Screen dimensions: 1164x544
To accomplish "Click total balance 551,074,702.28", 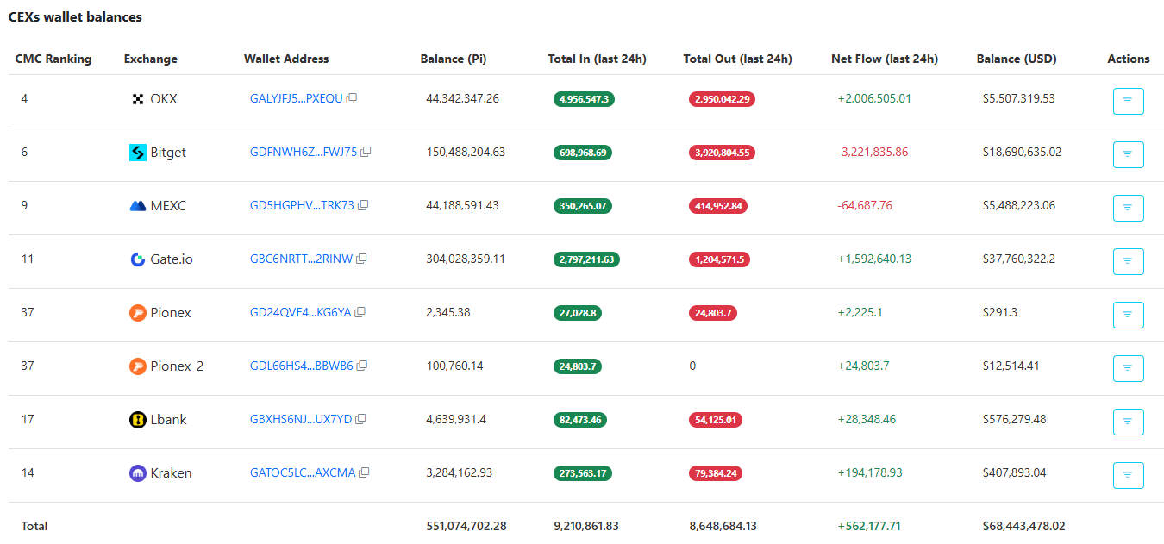I will [x=466, y=526].
